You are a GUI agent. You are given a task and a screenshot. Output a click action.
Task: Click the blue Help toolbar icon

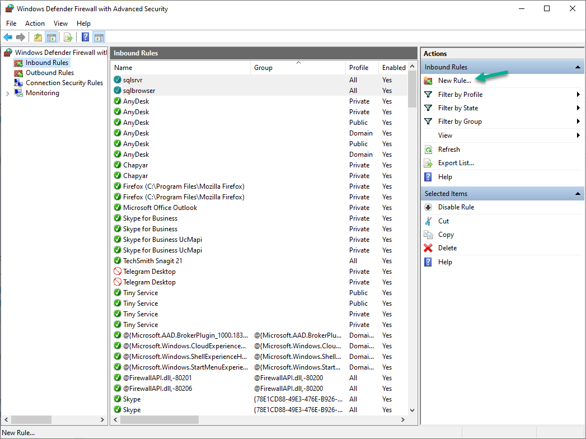click(x=86, y=37)
